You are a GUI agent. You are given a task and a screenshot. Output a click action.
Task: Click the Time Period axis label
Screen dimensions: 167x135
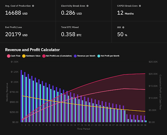83,129
